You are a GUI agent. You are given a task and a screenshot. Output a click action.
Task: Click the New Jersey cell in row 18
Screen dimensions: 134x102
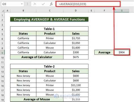point(23,95)
